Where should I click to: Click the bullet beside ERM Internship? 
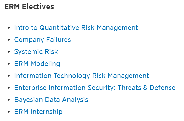pos(9,112)
